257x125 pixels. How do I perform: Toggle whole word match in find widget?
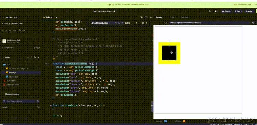pos(119,23)
